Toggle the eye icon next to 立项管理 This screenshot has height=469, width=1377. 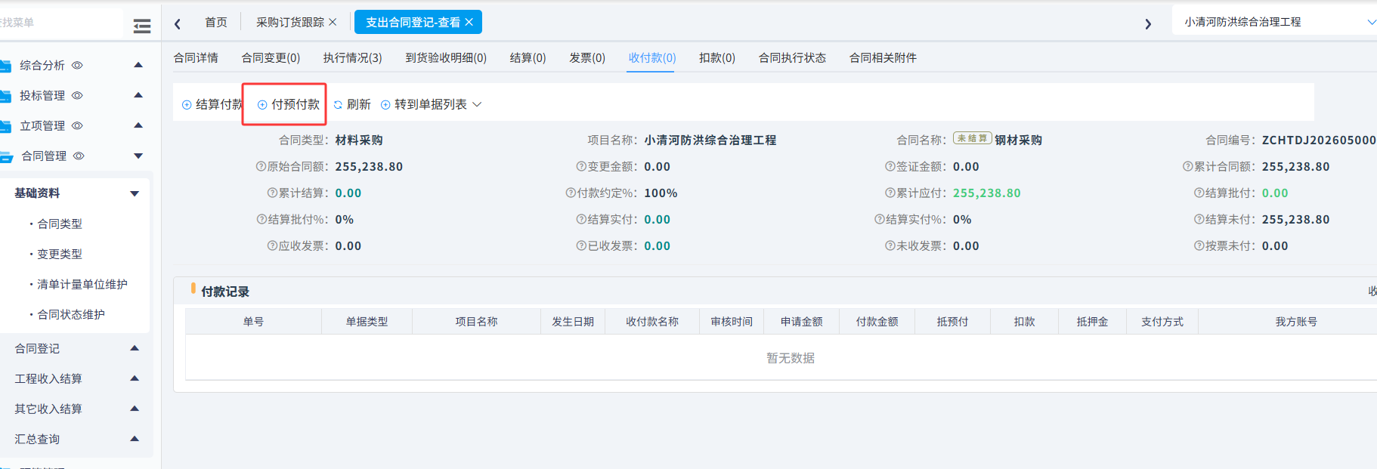[x=77, y=126]
